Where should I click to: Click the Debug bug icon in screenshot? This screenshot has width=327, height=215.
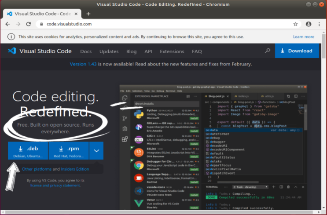[x=125, y=129]
